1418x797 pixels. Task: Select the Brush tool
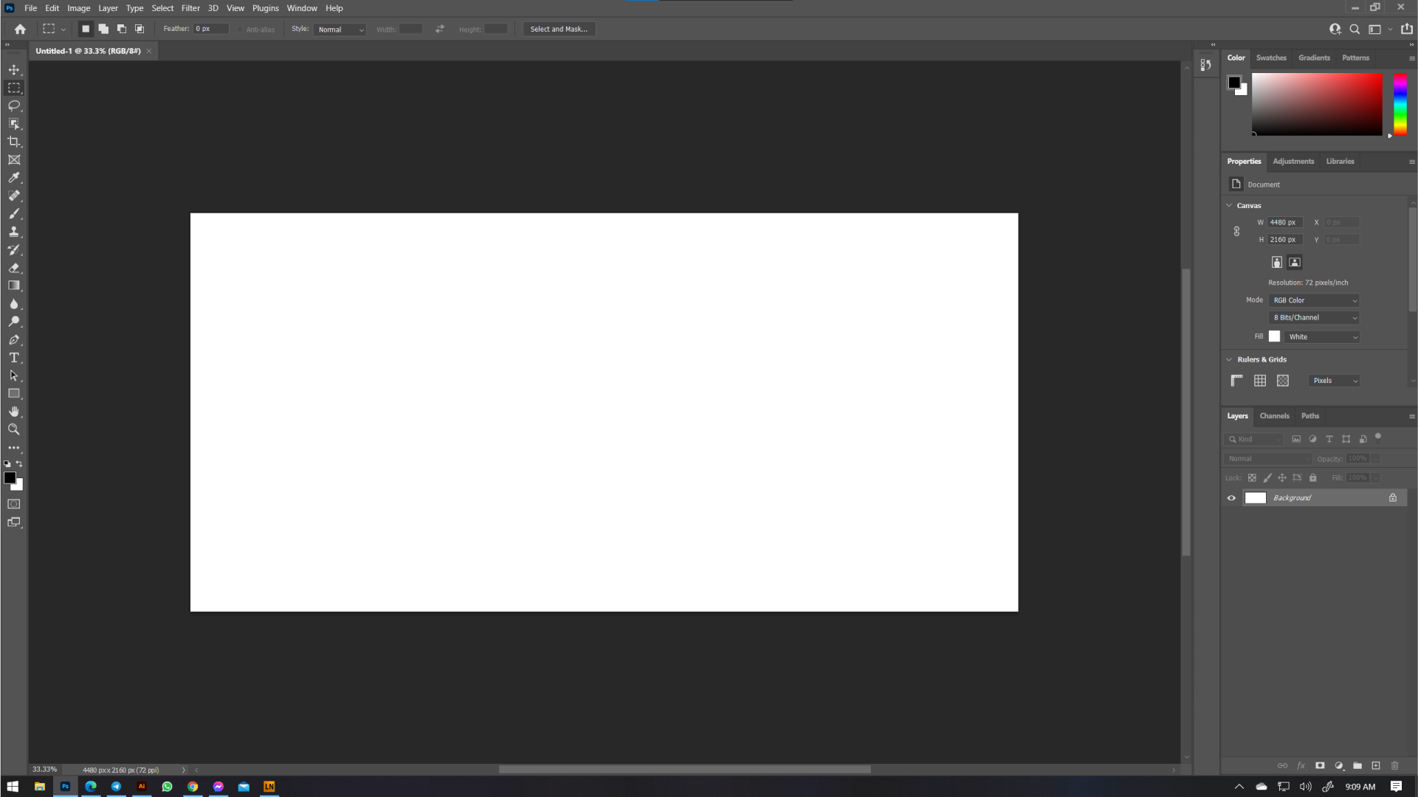point(14,213)
